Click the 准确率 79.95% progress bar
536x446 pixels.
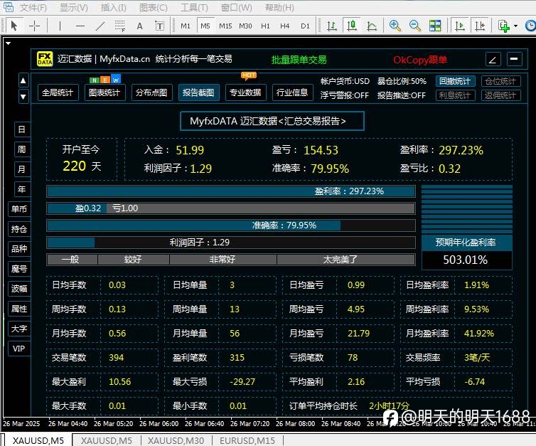(x=231, y=225)
